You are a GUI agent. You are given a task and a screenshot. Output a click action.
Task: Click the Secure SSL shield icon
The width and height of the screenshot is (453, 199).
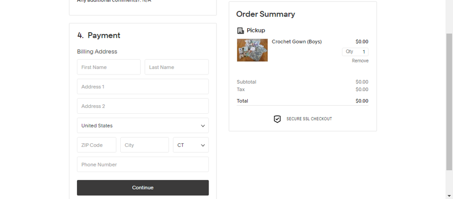tap(277, 119)
